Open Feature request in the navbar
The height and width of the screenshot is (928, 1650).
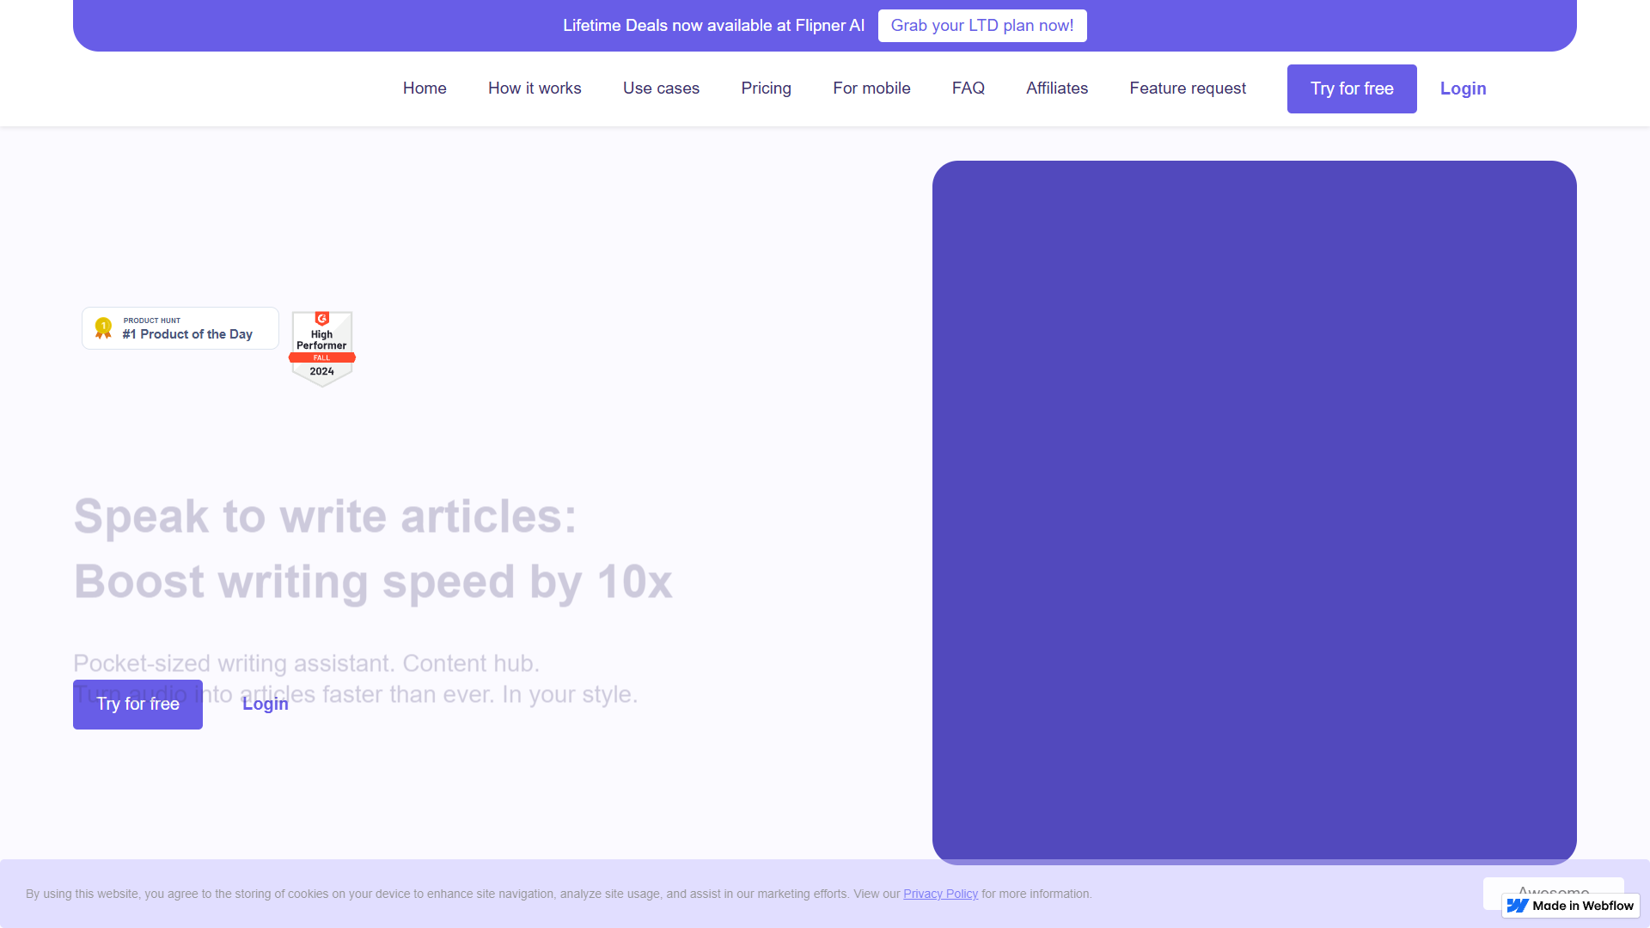click(1188, 89)
